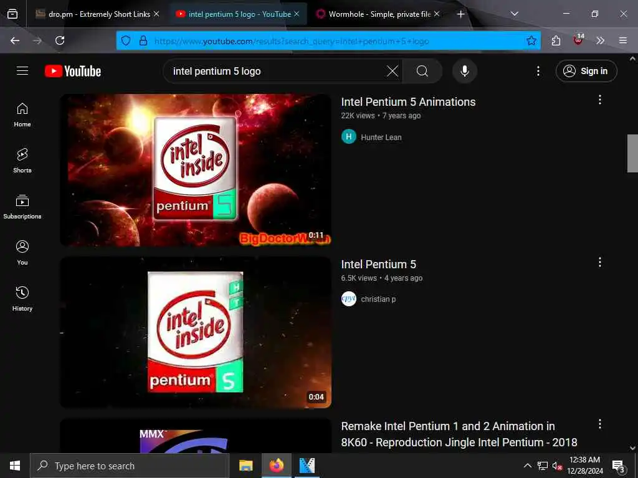Go to YouTube home via logo
Viewport: 638px width, 478px height.
73,71
